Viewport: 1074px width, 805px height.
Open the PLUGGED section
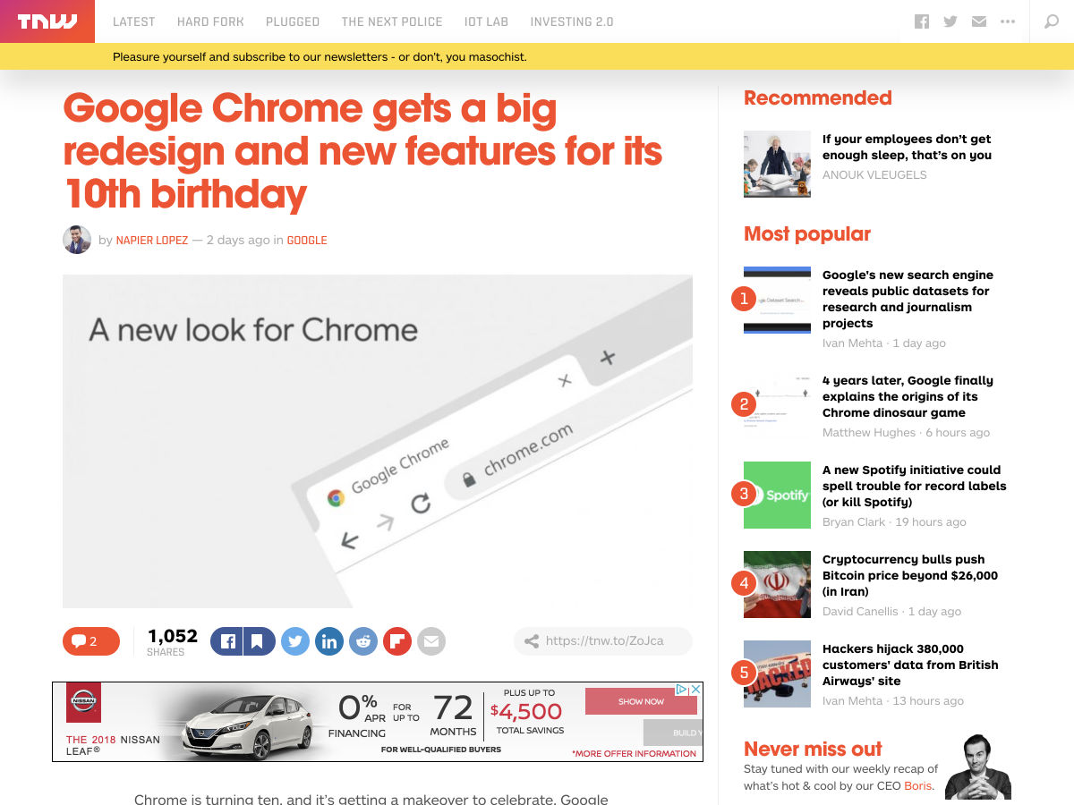[293, 21]
